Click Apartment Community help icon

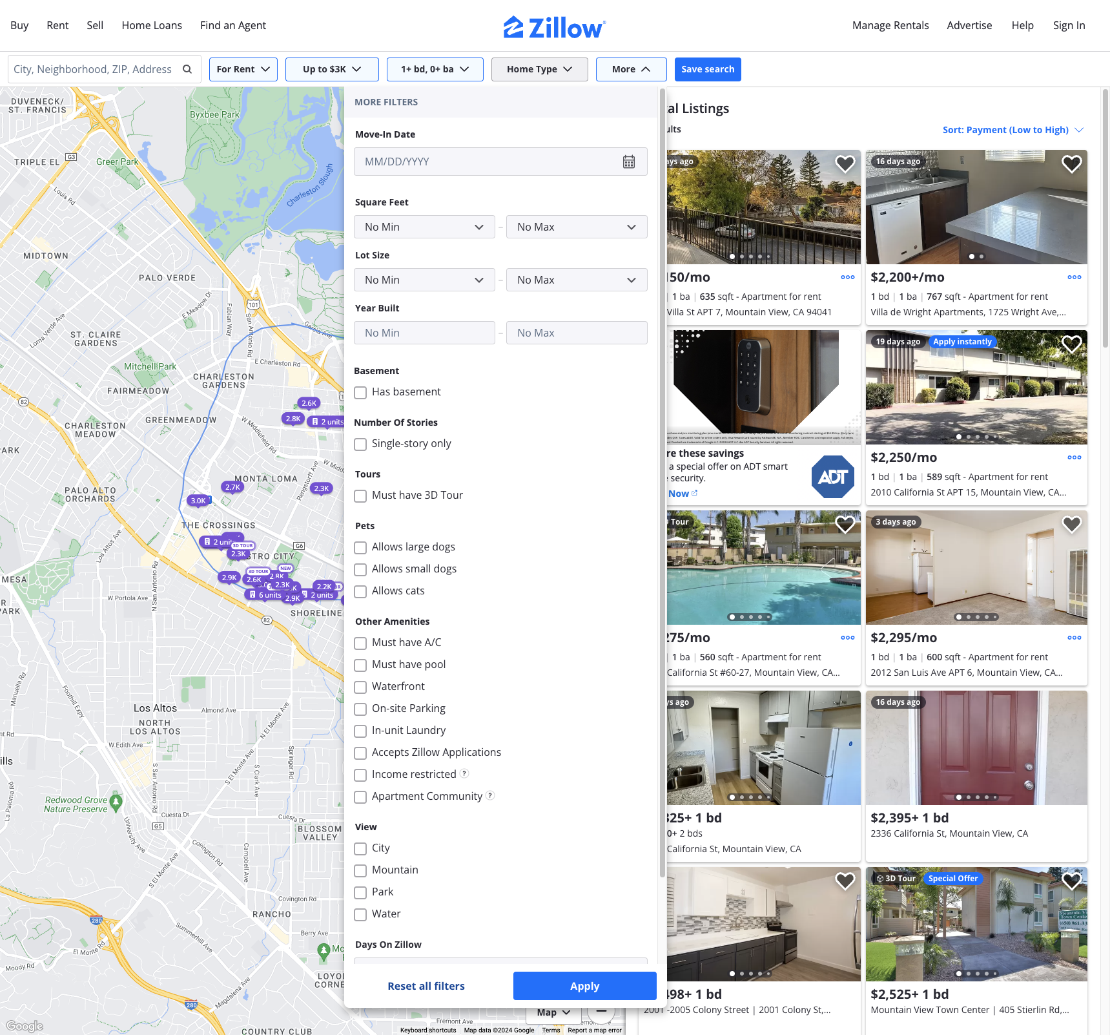pos(490,795)
